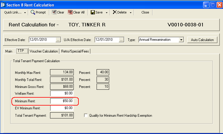Click the Close toolbar button
Screen dimensions: 223x134
pyautogui.click(x=145, y=12)
